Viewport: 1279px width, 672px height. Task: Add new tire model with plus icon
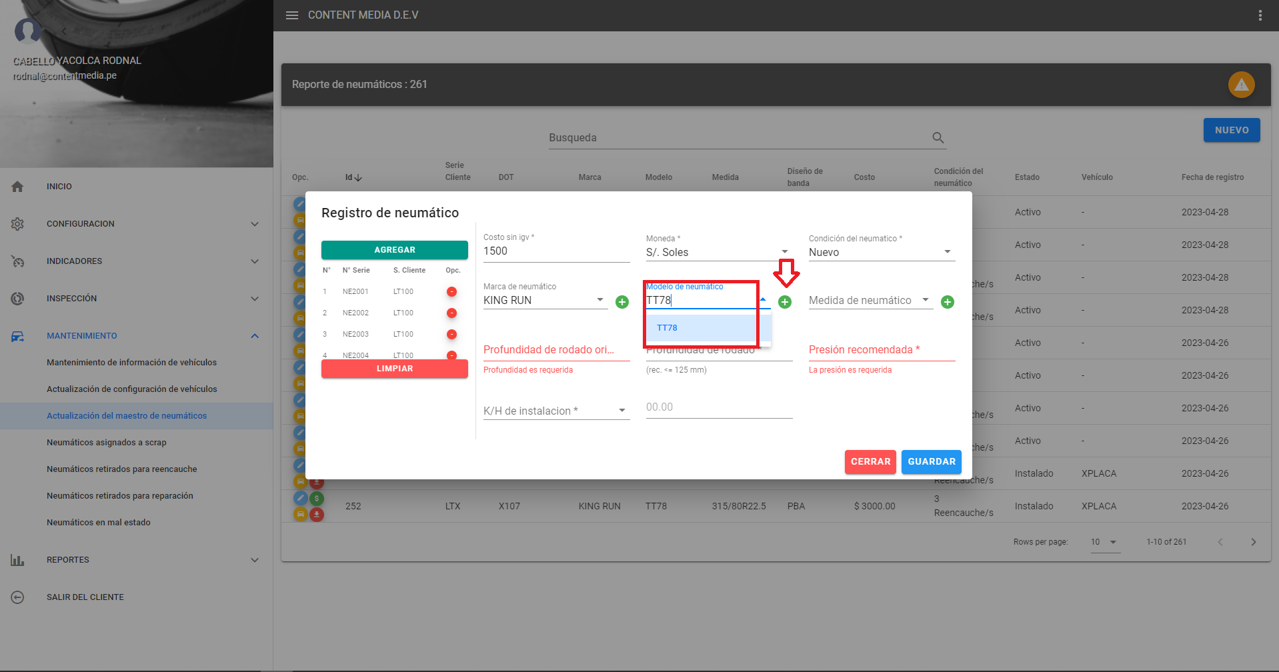pos(785,302)
